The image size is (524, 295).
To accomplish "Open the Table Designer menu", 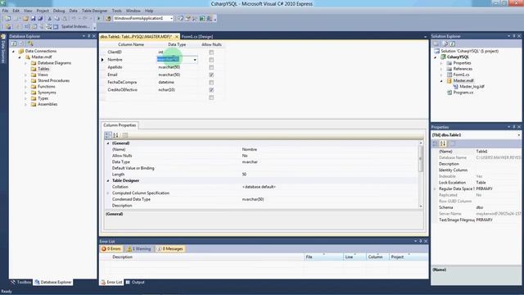I will pyautogui.click(x=95, y=11).
